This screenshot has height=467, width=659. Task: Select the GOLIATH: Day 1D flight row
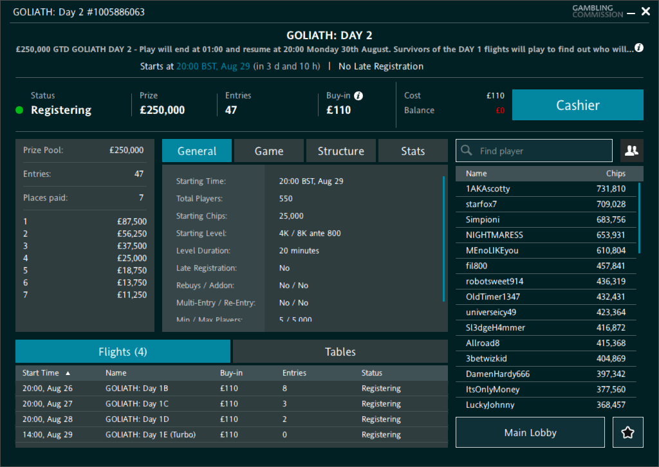pos(232,419)
